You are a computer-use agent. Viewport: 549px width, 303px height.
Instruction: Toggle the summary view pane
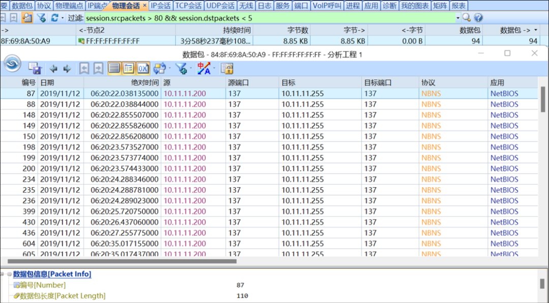pyautogui.click(x=114, y=68)
